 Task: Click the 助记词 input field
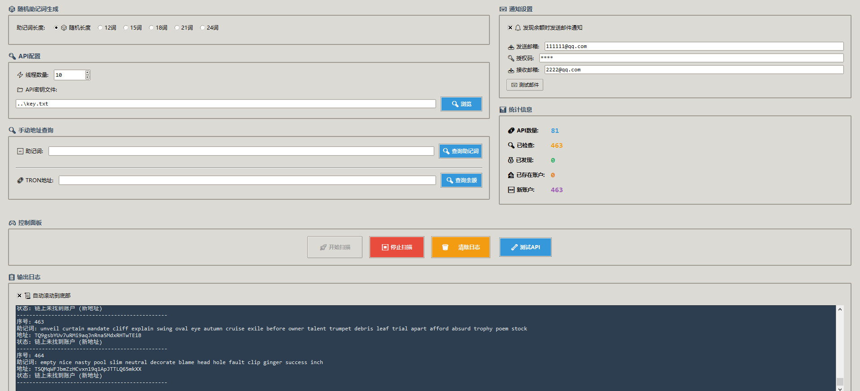click(x=241, y=151)
